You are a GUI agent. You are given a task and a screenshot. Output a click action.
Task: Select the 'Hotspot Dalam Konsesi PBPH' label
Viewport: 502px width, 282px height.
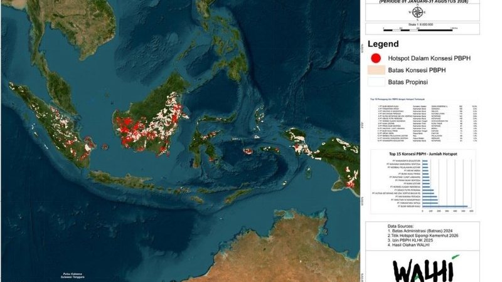(429, 58)
